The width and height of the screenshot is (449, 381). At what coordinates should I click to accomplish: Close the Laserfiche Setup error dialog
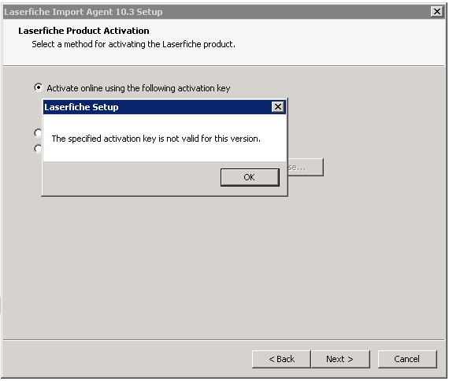[278, 107]
